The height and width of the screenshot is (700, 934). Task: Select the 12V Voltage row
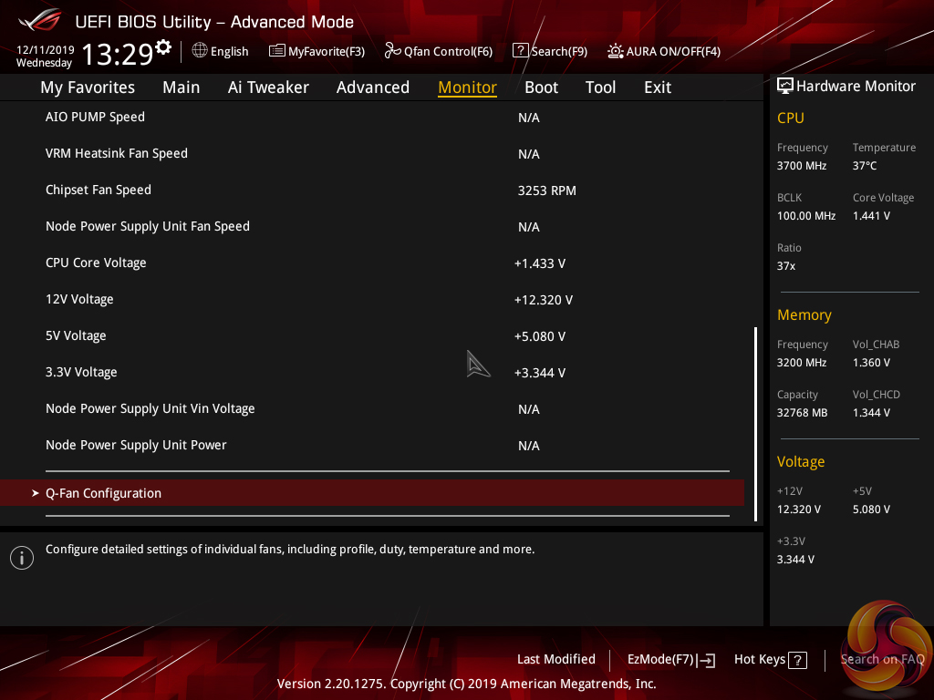372,299
